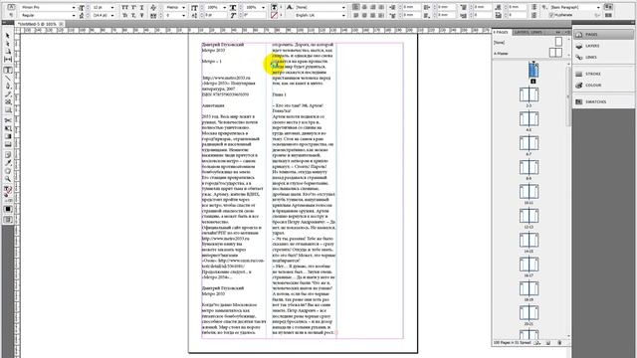Select the Rectangle Frame tool
Image resolution: width=637 pixels, height=358 pixels.
point(8,102)
